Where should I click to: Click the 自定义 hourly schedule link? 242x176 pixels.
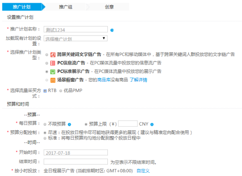[143, 171]
